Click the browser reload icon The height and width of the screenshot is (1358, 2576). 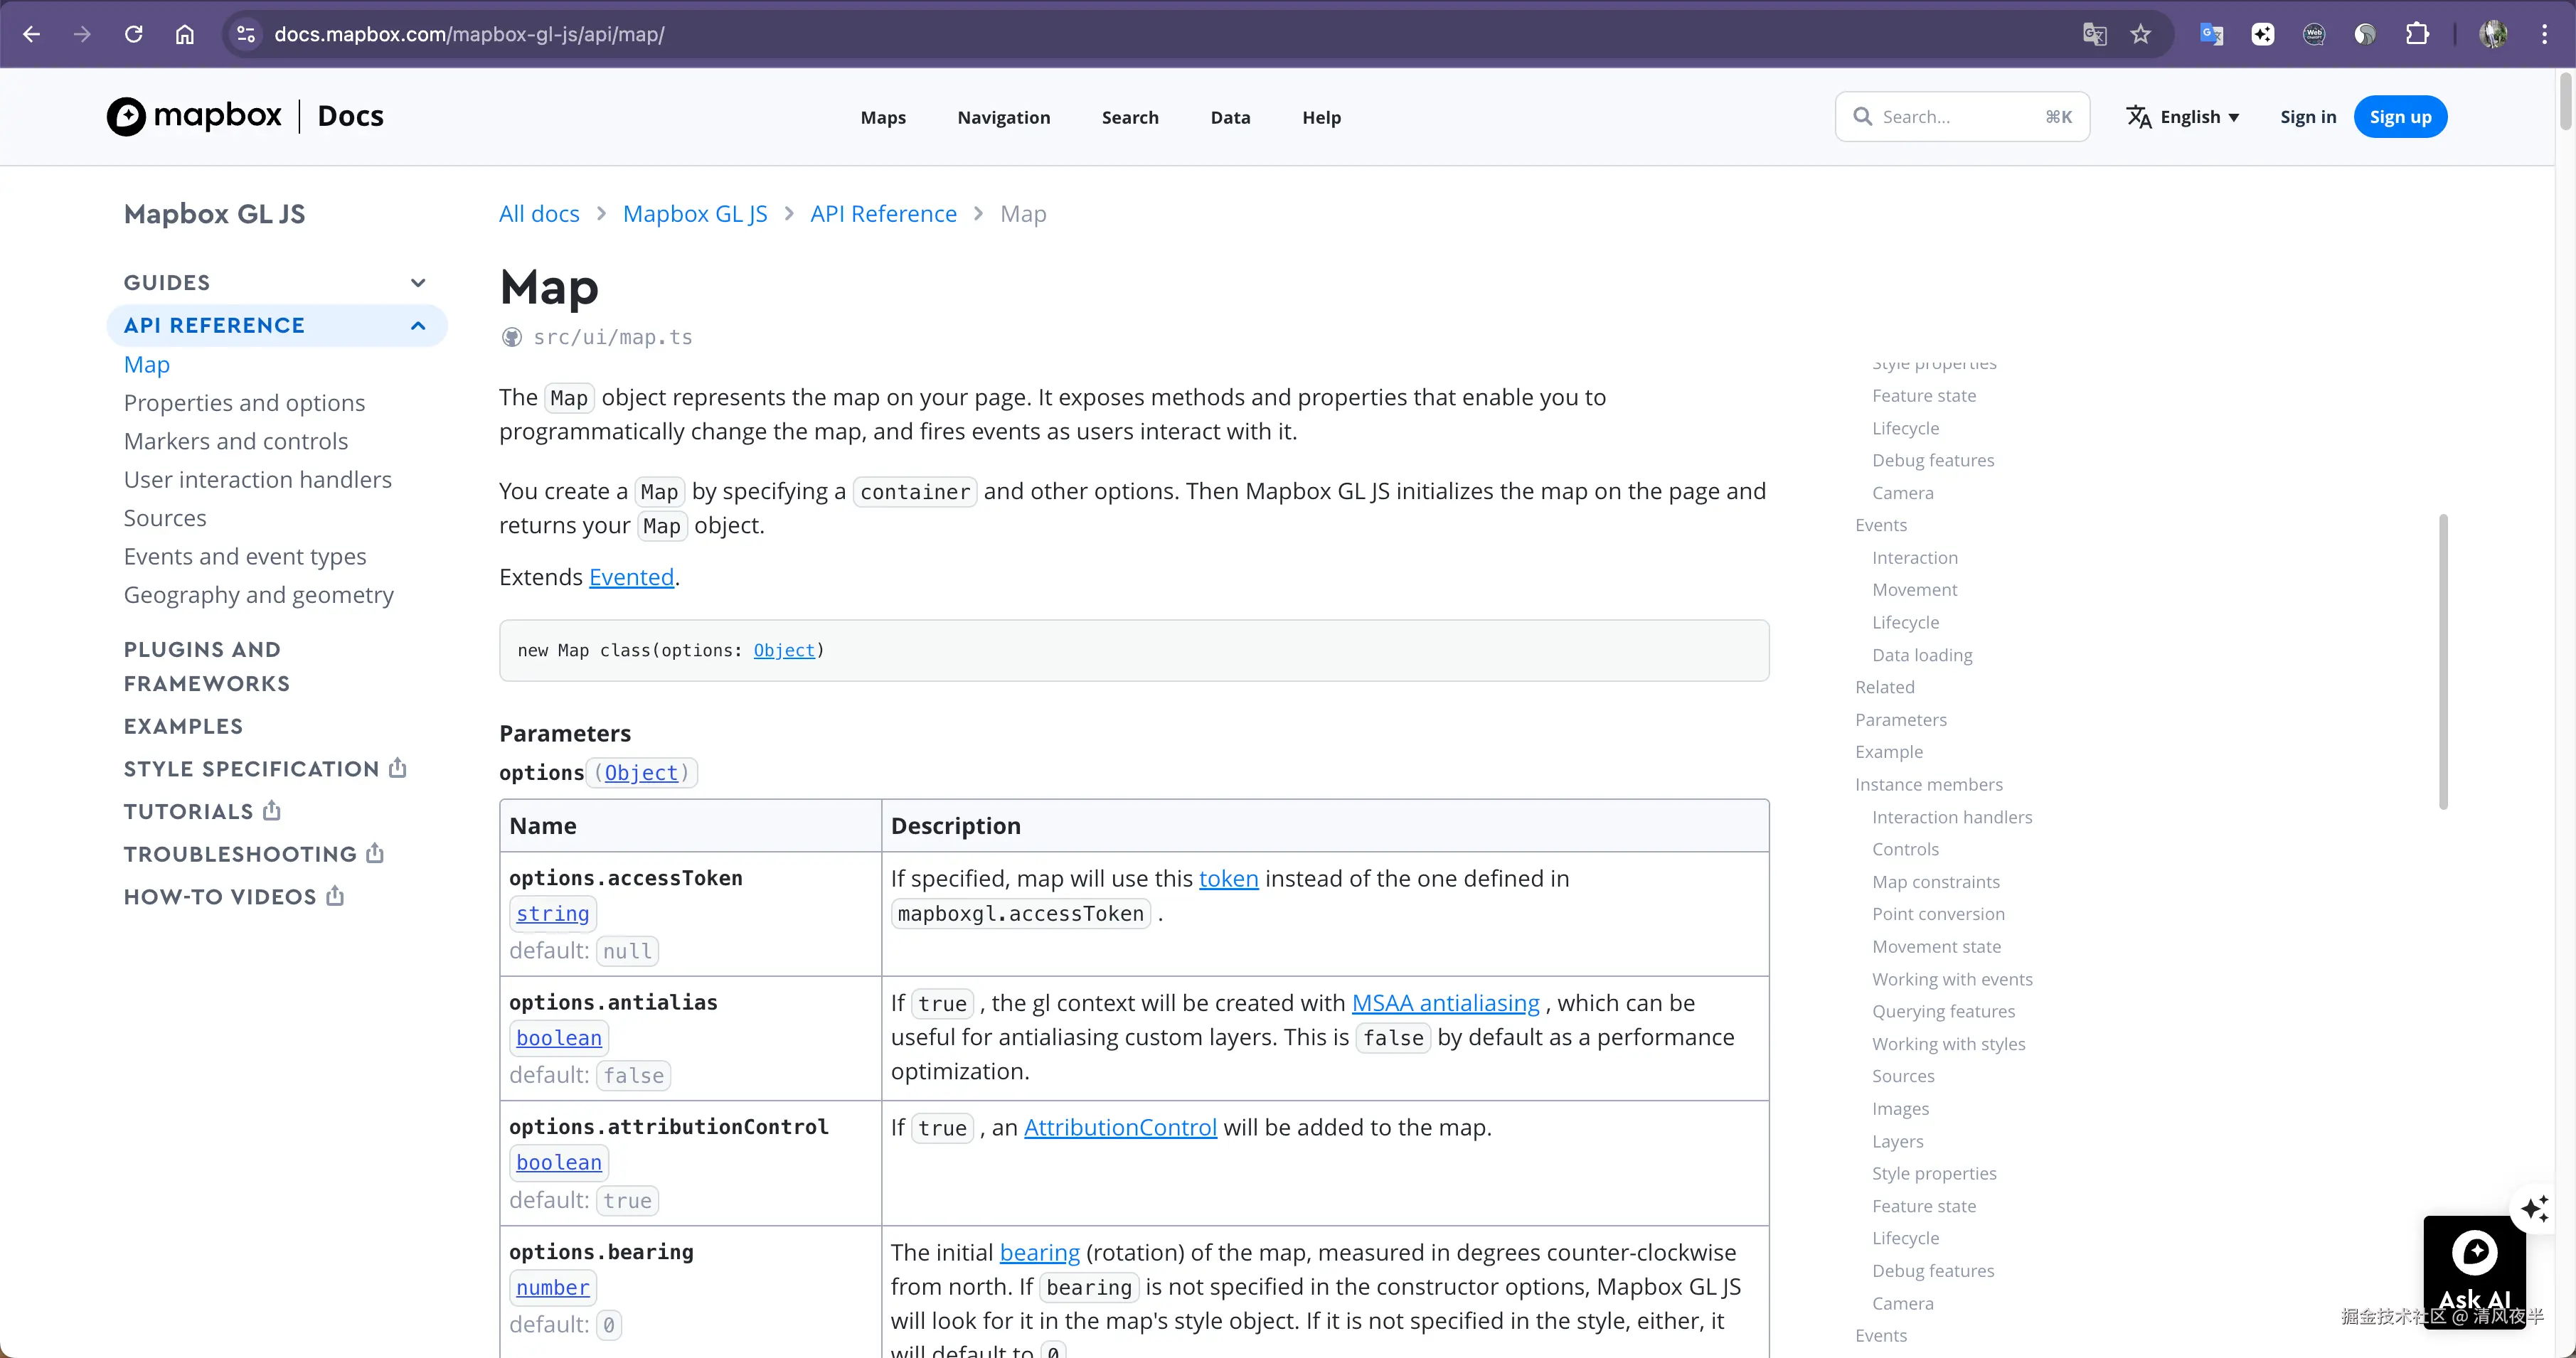(133, 34)
